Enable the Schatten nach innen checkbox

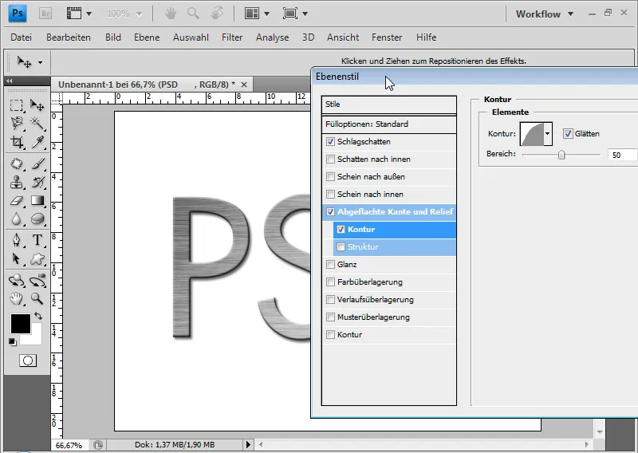[x=330, y=160]
